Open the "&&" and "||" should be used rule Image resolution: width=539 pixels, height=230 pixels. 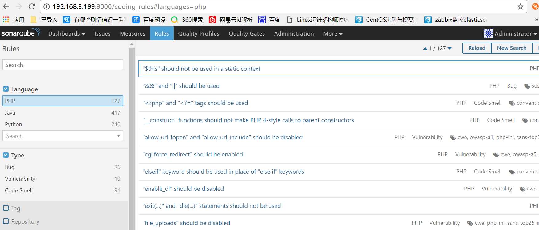[x=181, y=86]
